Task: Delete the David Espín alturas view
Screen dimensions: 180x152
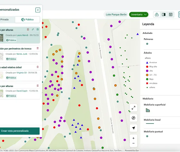Action: [38, 86]
